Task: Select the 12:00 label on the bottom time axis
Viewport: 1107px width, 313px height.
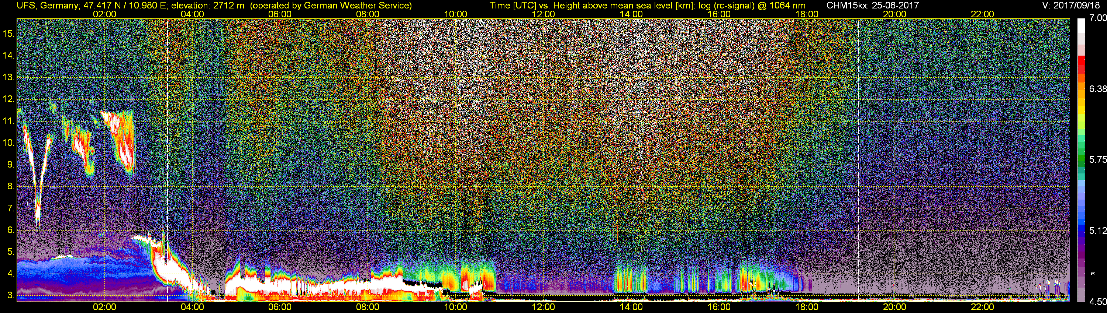Action: (543, 307)
